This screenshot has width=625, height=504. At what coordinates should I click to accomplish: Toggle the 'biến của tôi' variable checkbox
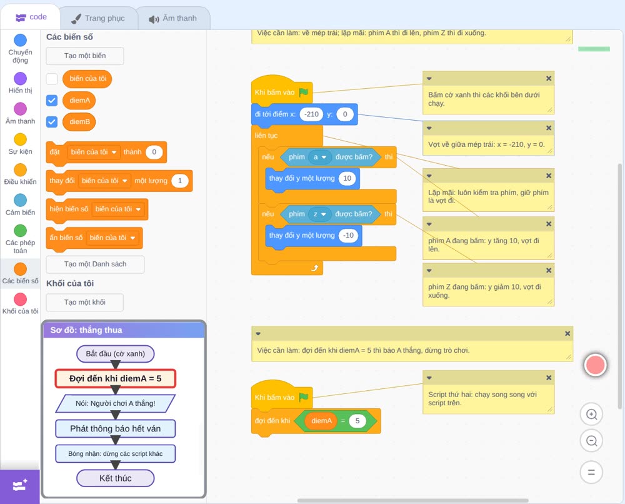click(52, 79)
